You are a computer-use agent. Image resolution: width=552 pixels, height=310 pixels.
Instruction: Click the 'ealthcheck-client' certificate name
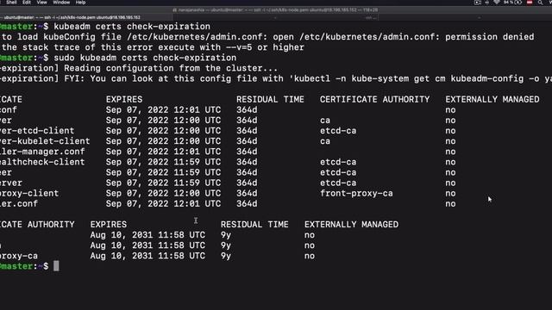[x=42, y=162]
